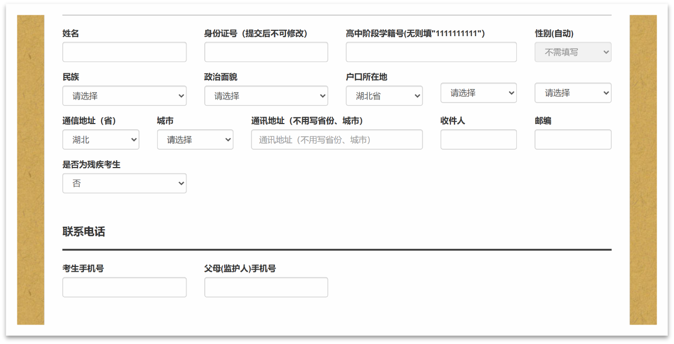The image size is (674, 344).
Task: Open the 性别(自动) dropdown
Action: coord(573,52)
